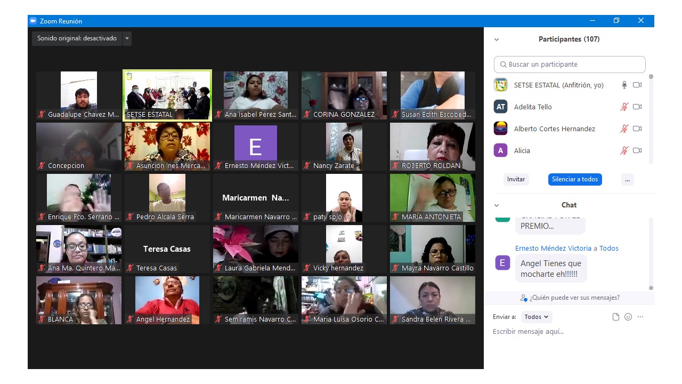Click the Invitar button
This screenshot has width=682, height=384.
tap(516, 179)
